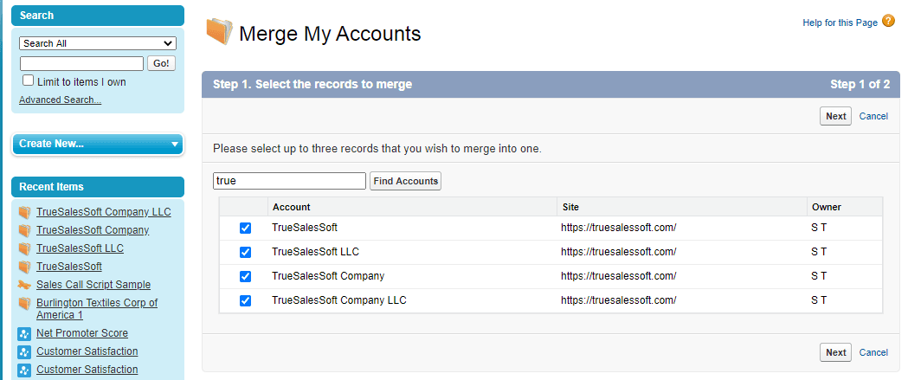
Task: Expand the Create New... menu
Action: pyautogui.click(x=98, y=145)
